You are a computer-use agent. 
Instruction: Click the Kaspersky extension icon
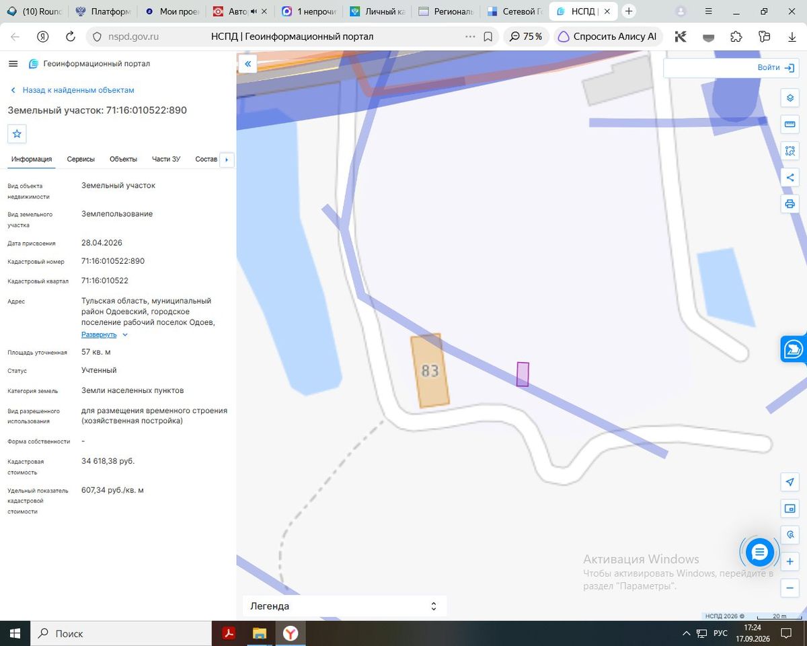tap(681, 36)
